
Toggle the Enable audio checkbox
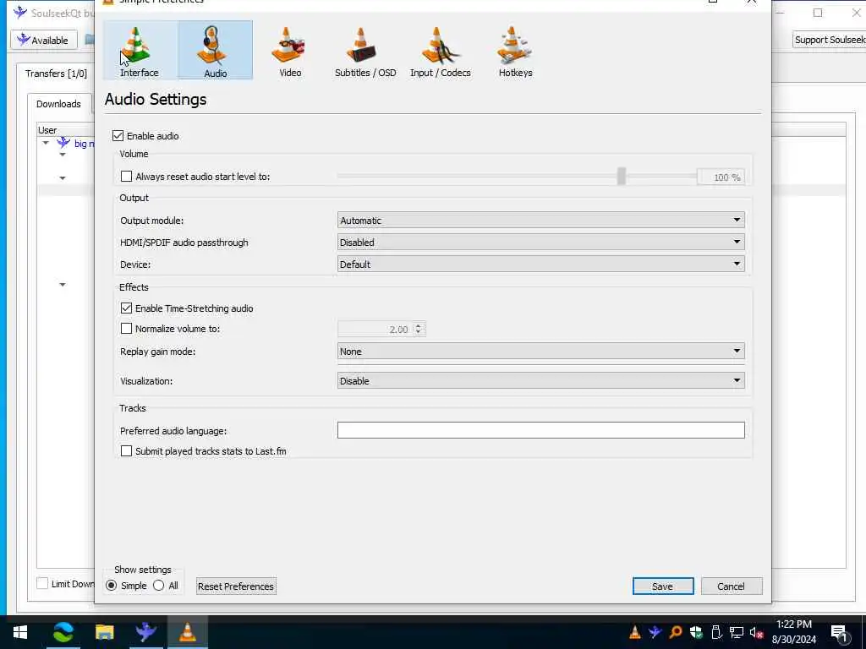(x=118, y=136)
